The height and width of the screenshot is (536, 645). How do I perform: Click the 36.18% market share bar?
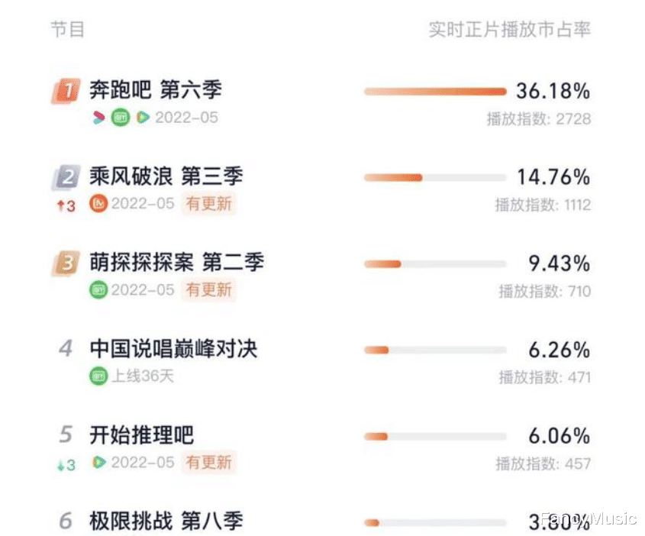pyautogui.click(x=435, y=92)
